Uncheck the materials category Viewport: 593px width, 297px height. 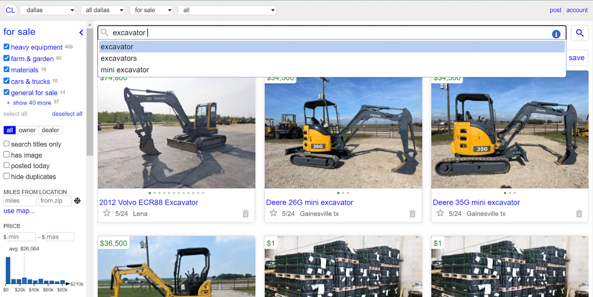coord(6,70)
